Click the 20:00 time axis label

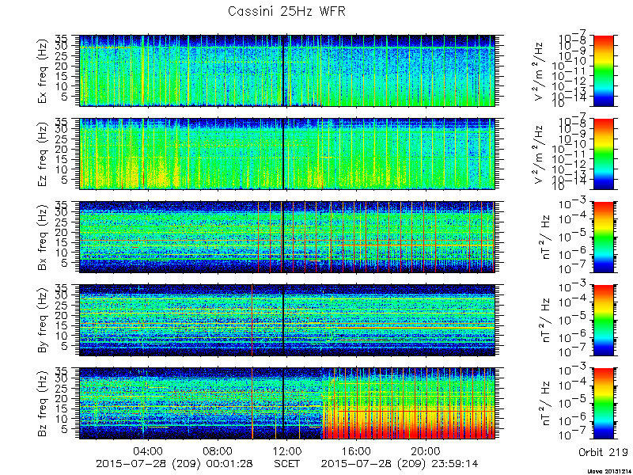(x=426, y=450)
